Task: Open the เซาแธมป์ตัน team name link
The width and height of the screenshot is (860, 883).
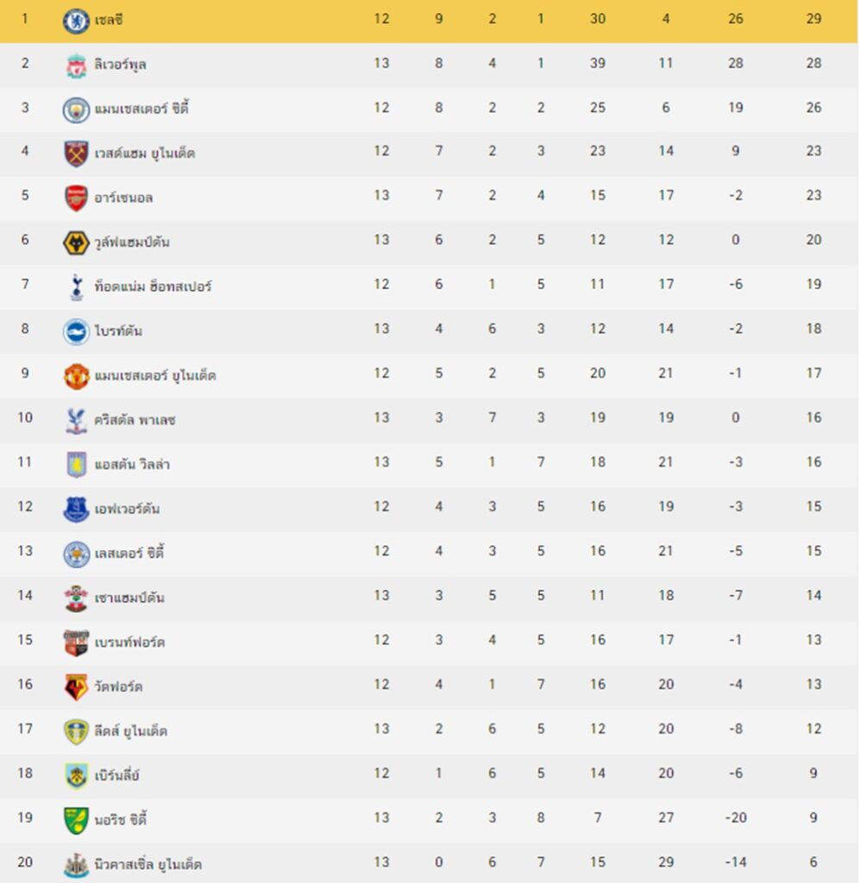Action: (x=129, y=598)
